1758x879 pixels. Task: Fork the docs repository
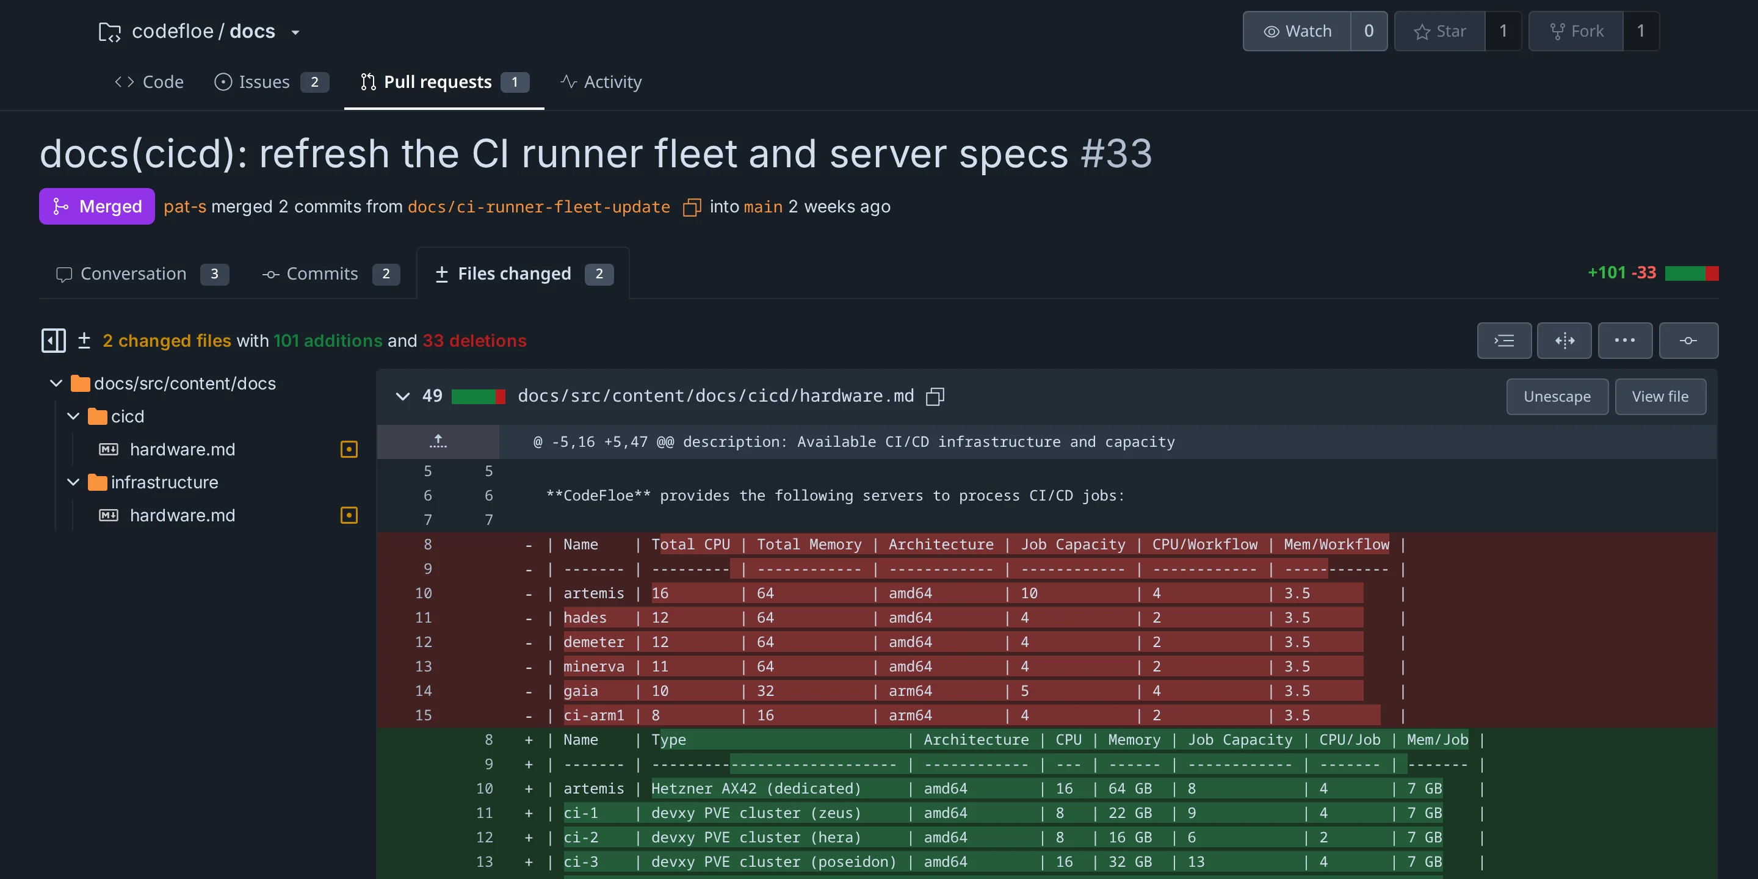click(1575, 31)
